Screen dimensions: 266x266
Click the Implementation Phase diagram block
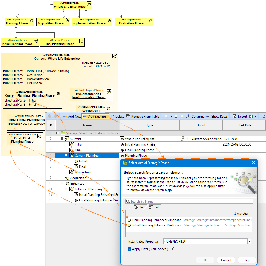(92, 22)
